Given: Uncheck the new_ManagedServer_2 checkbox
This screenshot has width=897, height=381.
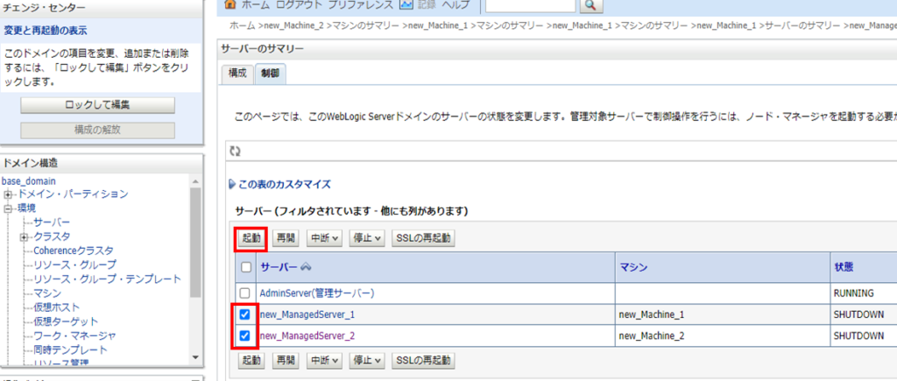Looking at the screenshot, I should click(x=245, y=335).
